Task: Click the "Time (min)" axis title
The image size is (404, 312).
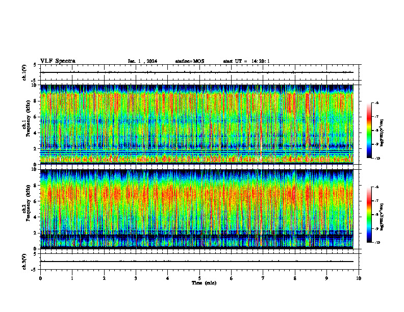Action: coord(204,283)
